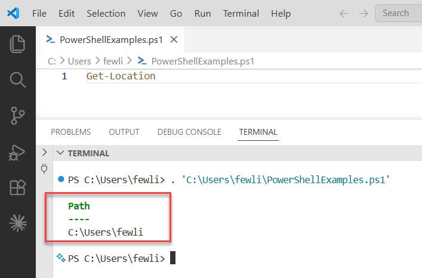Open the Extensions view
This screenshot has height=278, width=422.
coord(18,187)
